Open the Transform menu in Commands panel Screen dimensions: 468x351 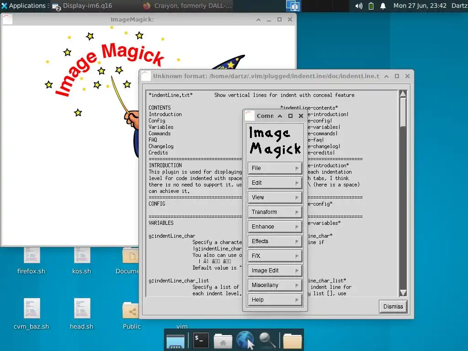point(275,212)
